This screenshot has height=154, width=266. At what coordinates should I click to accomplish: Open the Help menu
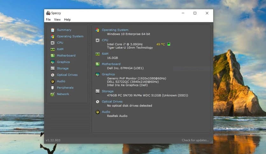[x=67, y=19]
